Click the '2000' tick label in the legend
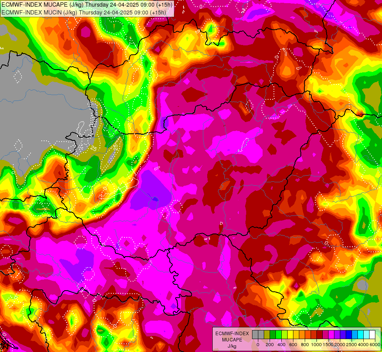Screen dimensions: 382x352 pyautogui.click(x=340, y=345)
